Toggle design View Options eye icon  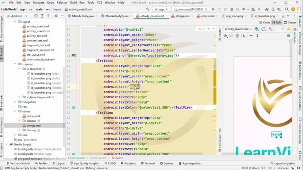pos(225,36)
